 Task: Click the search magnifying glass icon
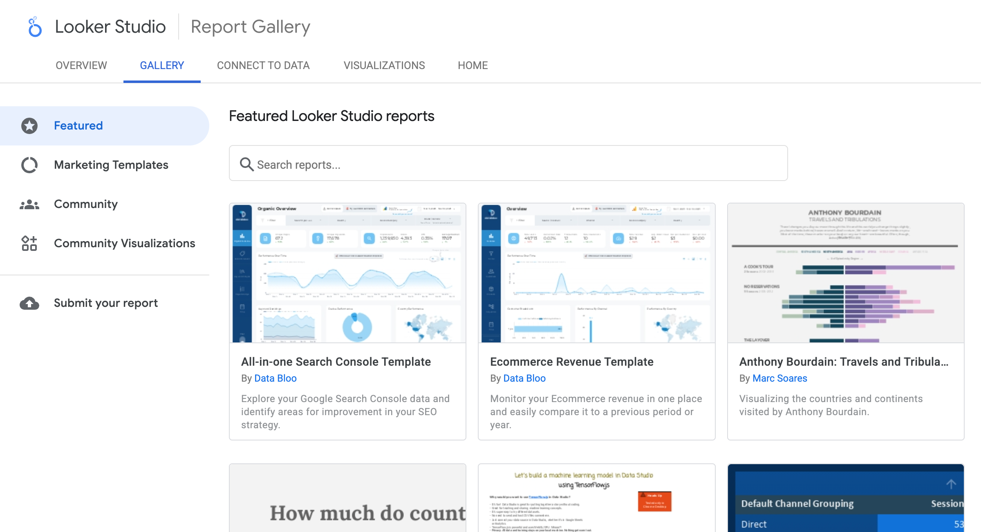[246, 163]
